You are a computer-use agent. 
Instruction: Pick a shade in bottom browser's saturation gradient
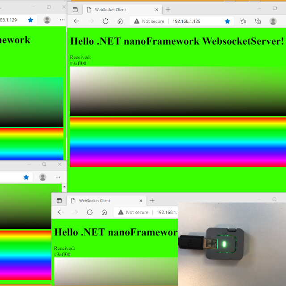coord(116,271)
